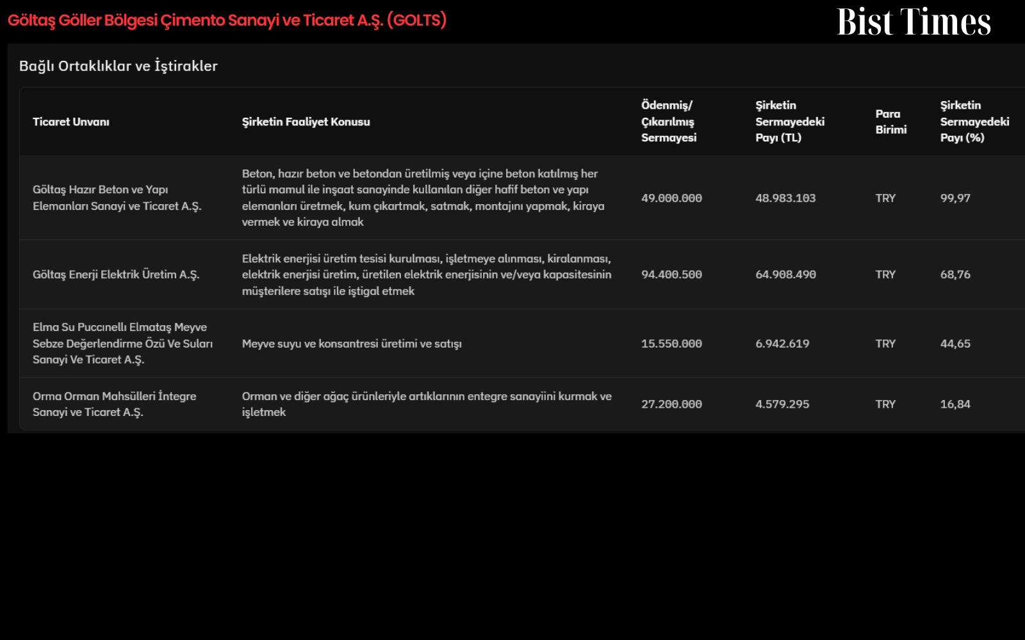This screenshot has width=1025, height=640.
Task: Select capital value 49.000.000
Action: pyautogui.click(x=671, y=198)
